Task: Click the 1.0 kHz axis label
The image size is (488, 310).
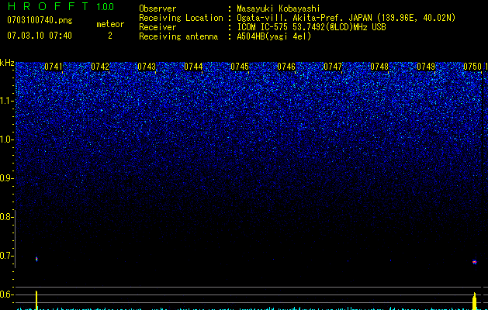Action: [x=7, y=139]
